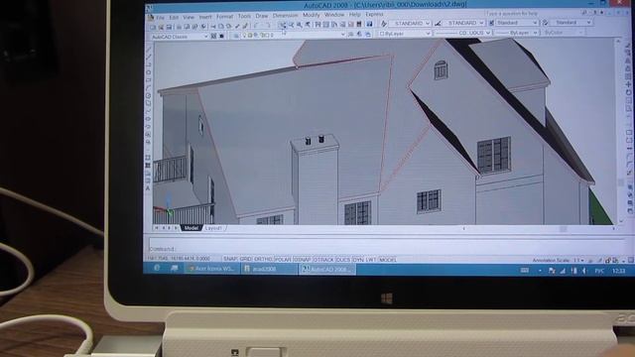Image resolution: width=635 pixels, height=357 pixels.
Task: Select the Line tool in Draw toolbar
Action: (148, 50)
